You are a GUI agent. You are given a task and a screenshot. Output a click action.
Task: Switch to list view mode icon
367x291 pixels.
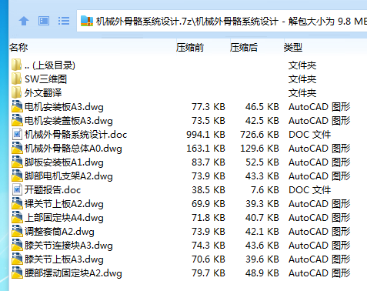click(64, 21)
